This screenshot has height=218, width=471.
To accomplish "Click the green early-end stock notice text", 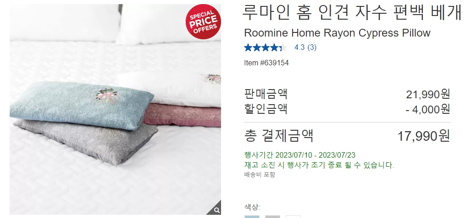I will [x=319, y=165].
